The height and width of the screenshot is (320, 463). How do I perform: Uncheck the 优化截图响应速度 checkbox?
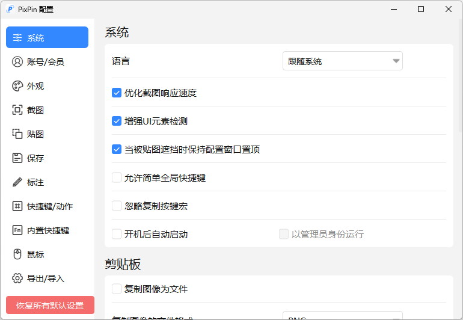coord(117,93)
